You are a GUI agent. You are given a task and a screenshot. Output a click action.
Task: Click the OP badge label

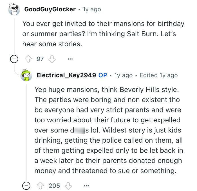click(x=103, y=75)
